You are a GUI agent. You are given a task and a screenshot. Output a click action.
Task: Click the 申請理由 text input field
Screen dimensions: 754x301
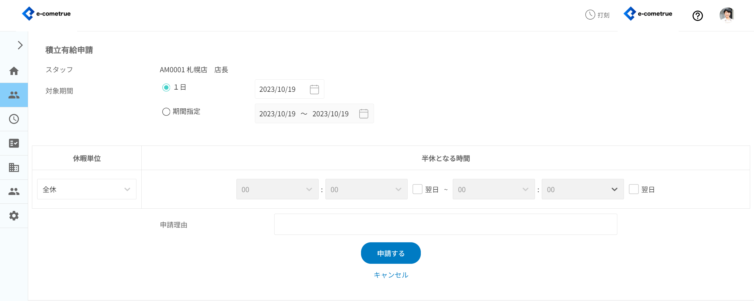point(445,224)
